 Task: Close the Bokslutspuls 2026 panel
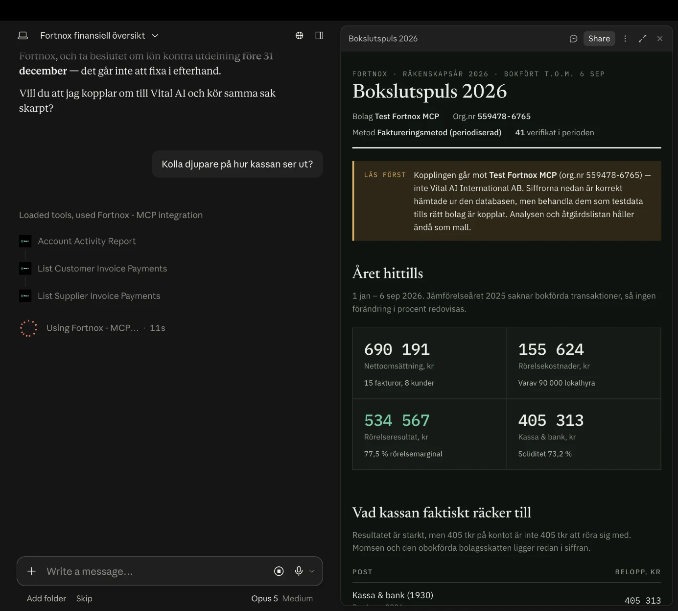pos(660,39)
